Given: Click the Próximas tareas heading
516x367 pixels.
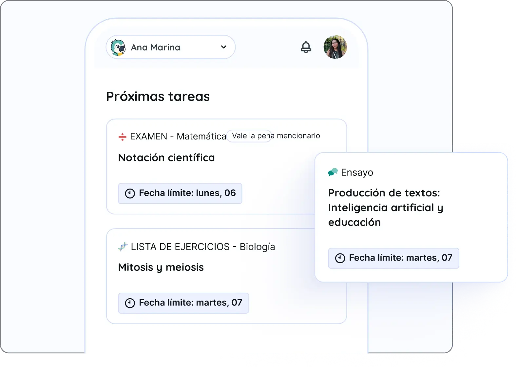Looking at the screenshot, I should (x=158, y=97).
